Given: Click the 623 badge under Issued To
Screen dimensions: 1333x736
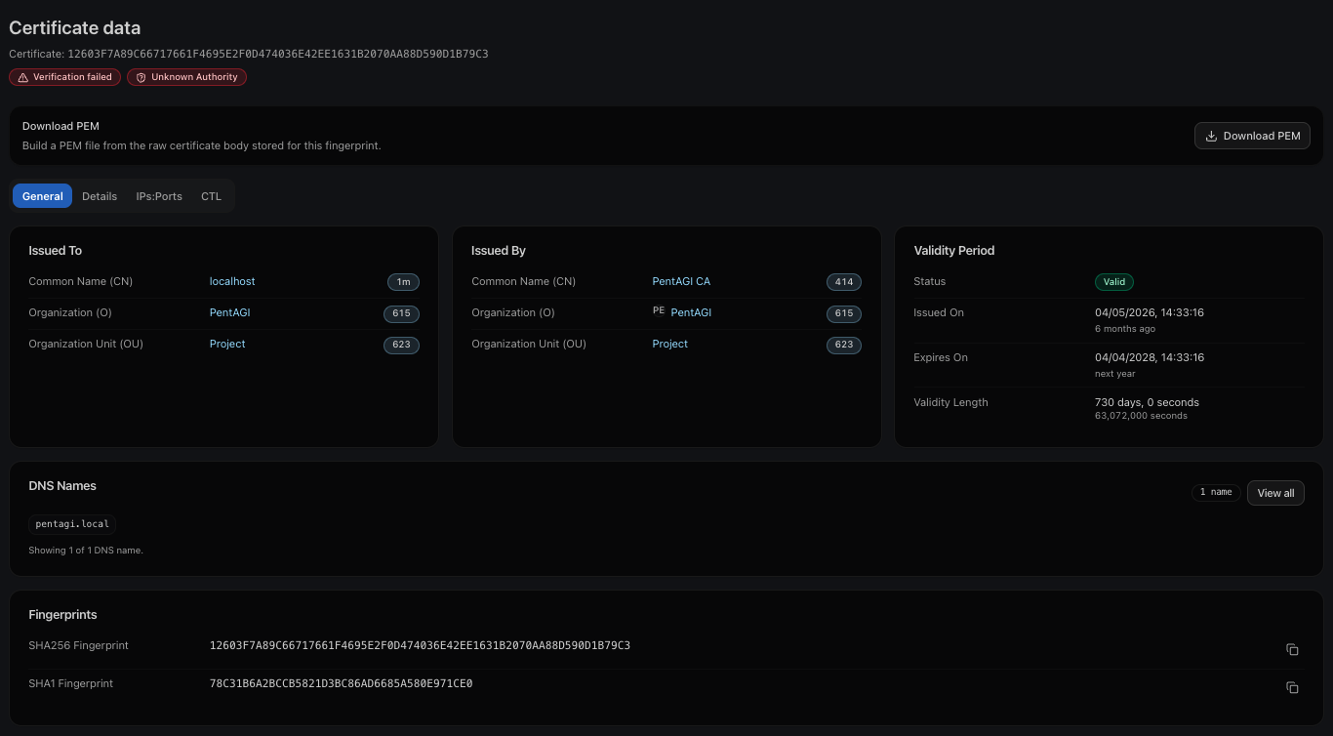Looking at the screenshot, I should (401, 345).
